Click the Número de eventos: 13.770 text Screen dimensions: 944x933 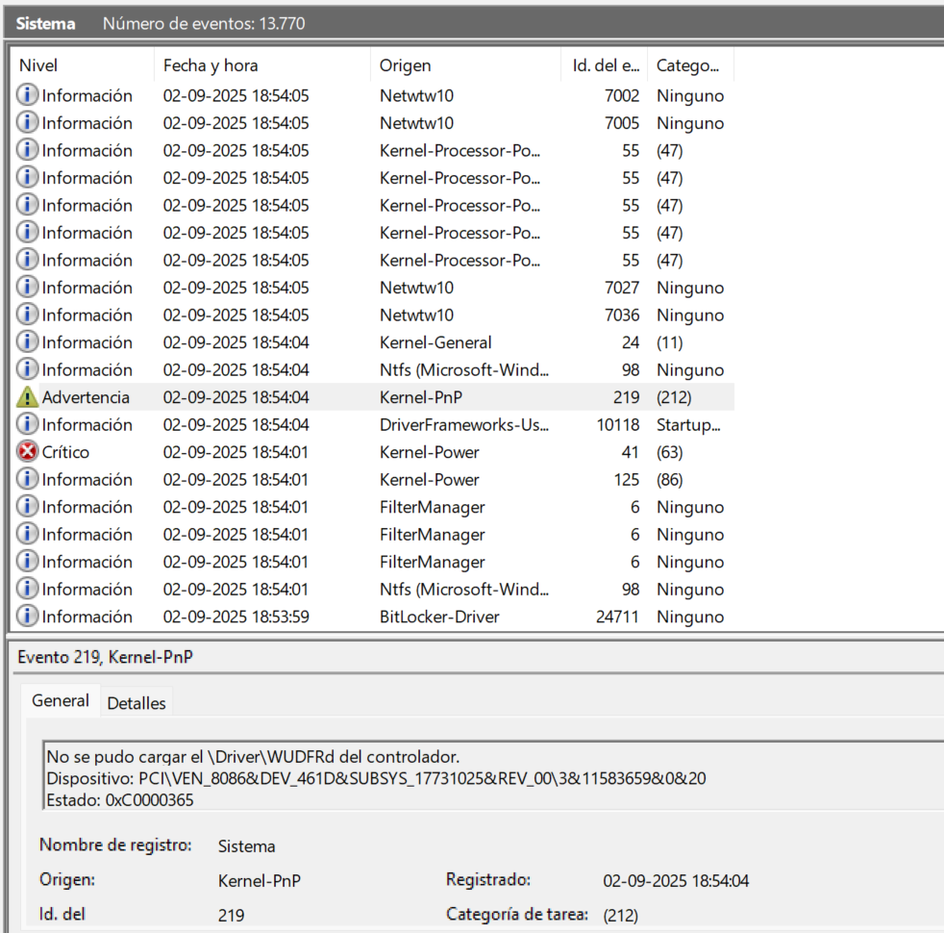point(204,23)
